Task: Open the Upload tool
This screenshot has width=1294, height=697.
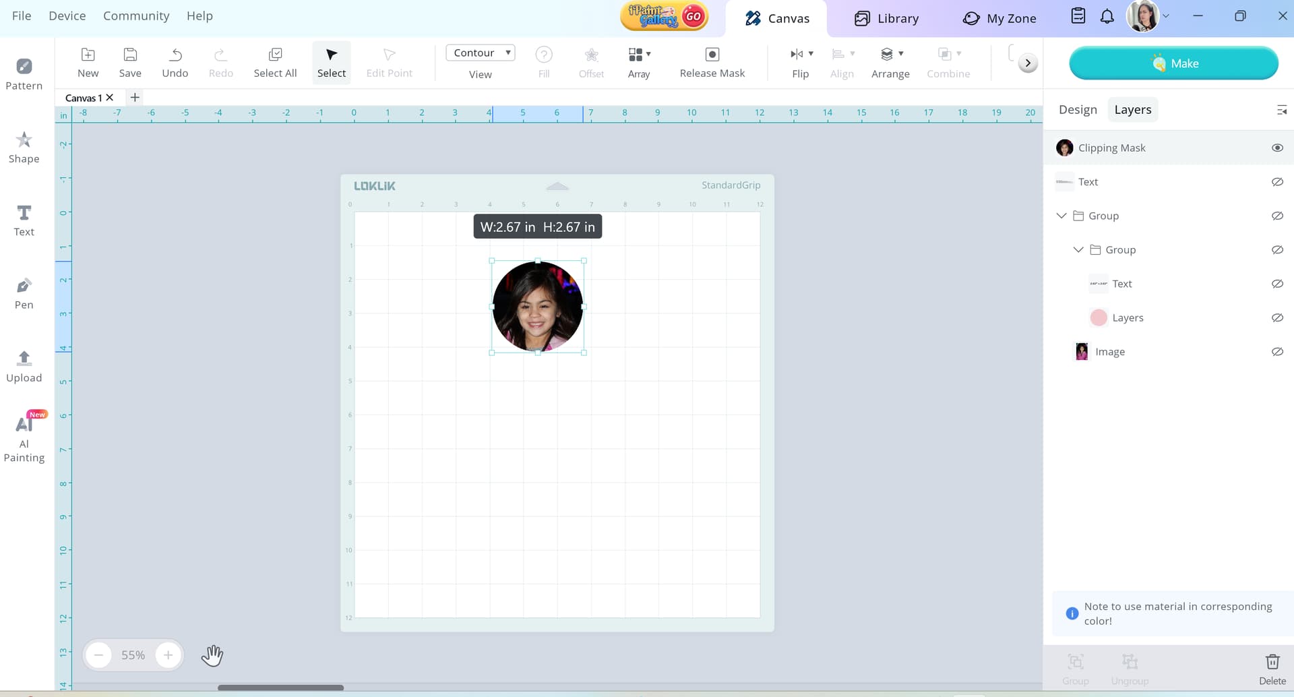Action: tap(24, 366)
